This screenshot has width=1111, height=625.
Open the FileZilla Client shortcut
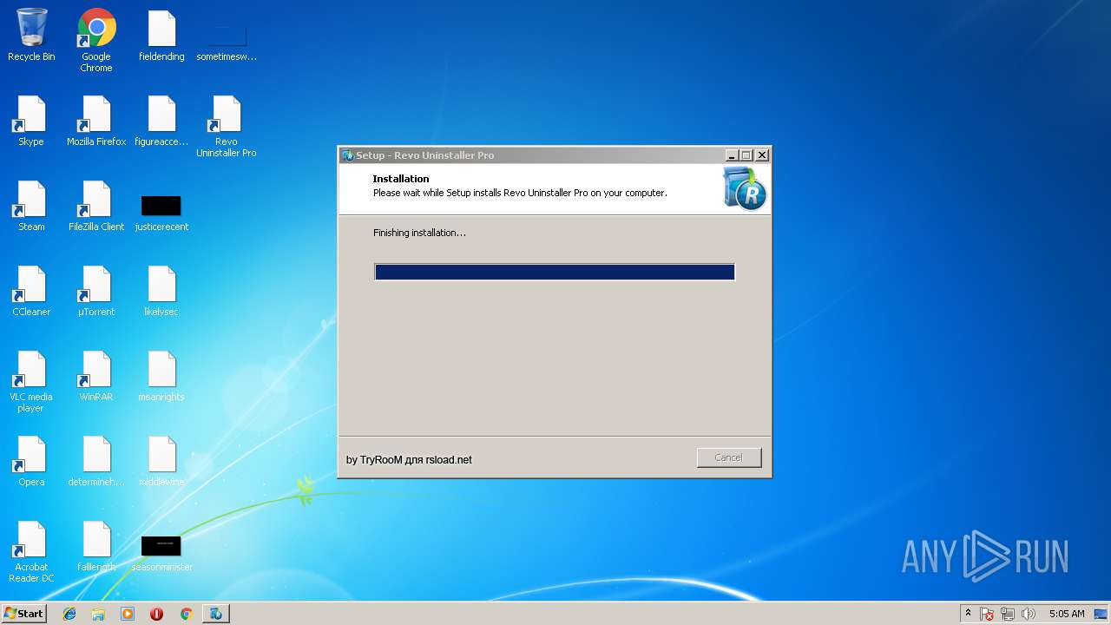[x=96, y=207]
